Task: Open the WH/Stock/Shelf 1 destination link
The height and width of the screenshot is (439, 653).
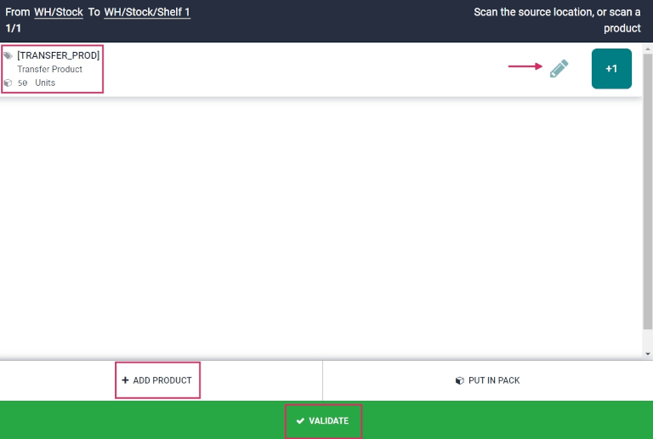Action: (147, 13)
